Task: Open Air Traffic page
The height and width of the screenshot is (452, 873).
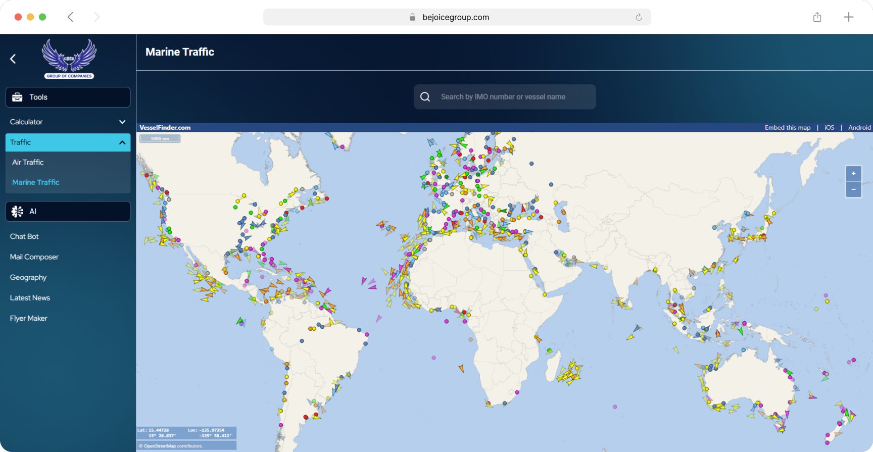Action: (x=28, y=162)
